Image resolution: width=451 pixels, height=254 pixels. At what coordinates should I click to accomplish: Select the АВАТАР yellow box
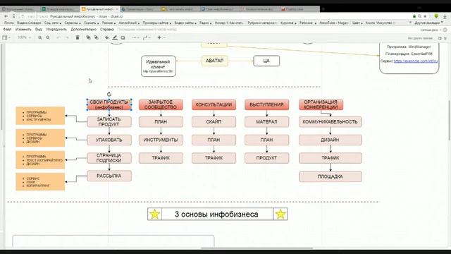[x=214, y=61]
